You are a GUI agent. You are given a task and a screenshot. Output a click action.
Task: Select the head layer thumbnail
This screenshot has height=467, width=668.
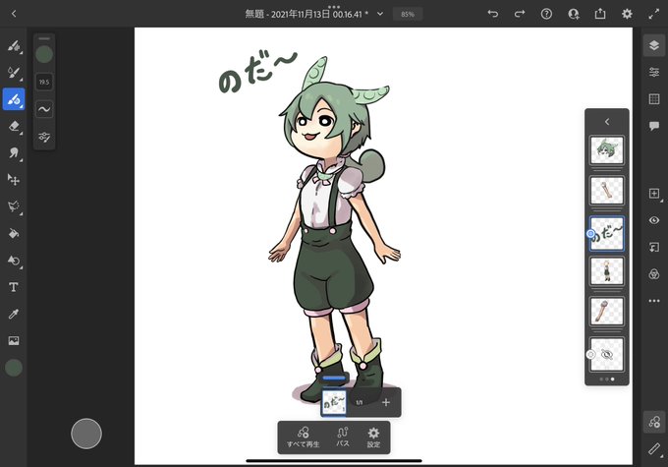[607, 150]
